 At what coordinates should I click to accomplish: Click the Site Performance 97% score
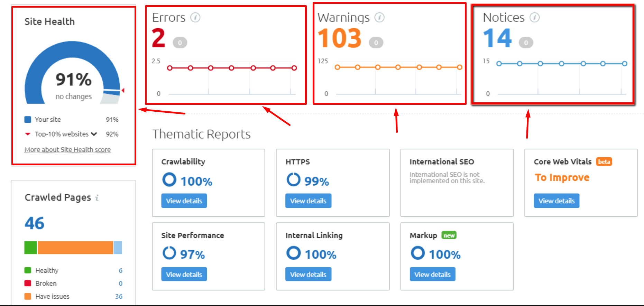pos(193,254)
